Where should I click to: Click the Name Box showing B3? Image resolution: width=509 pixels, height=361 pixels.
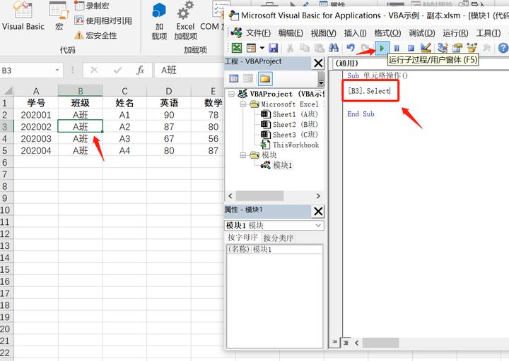click(27, 71)
